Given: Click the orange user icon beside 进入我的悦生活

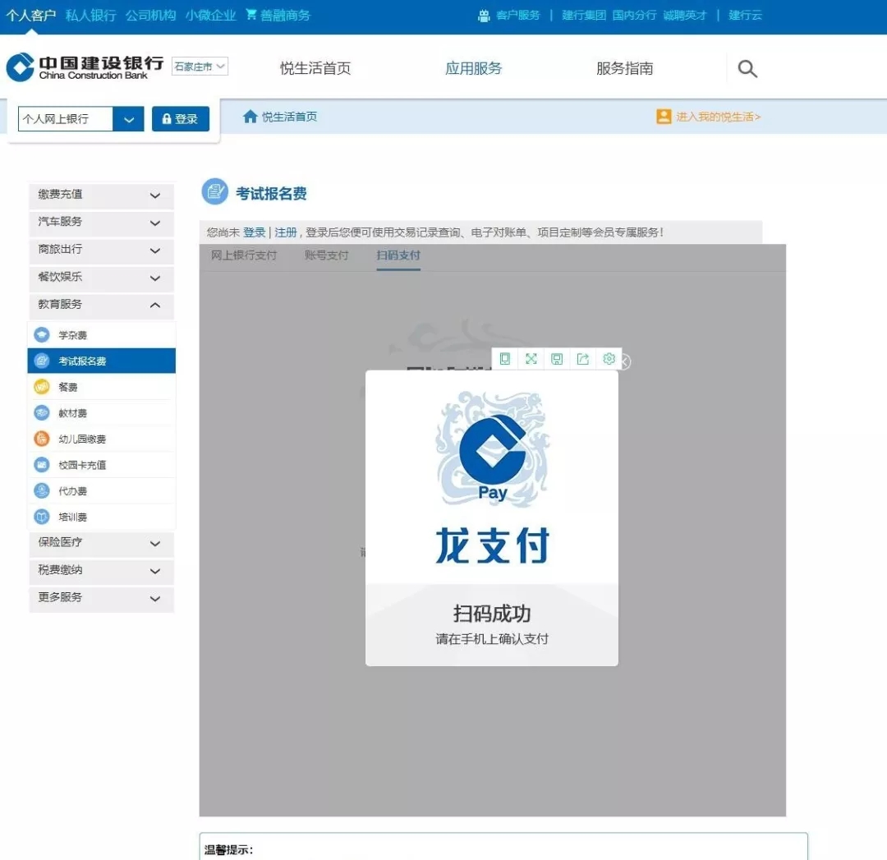Looking at the screenshot, I should click(x=664, y=117).
